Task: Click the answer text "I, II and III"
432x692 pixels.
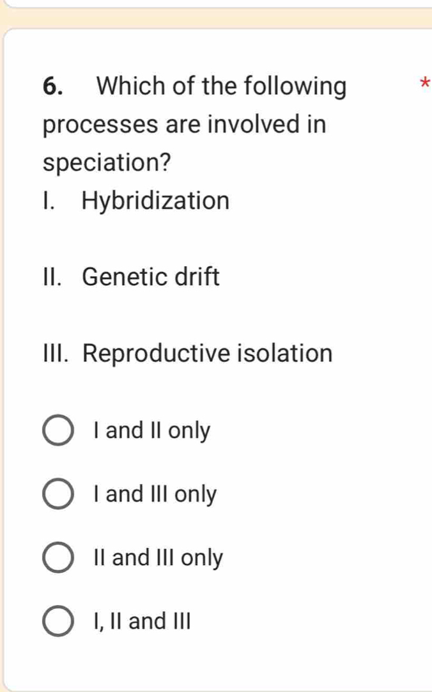Action: coord(141,621)
